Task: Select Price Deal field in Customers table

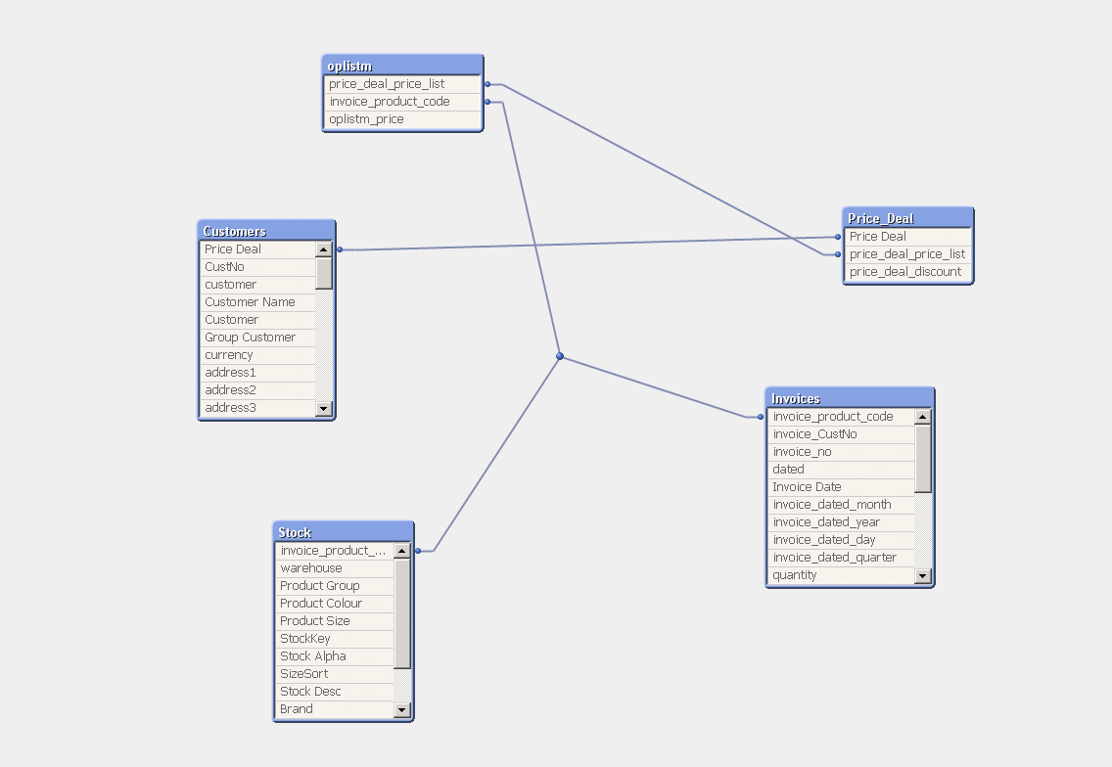Action: (x=257, y=248)
